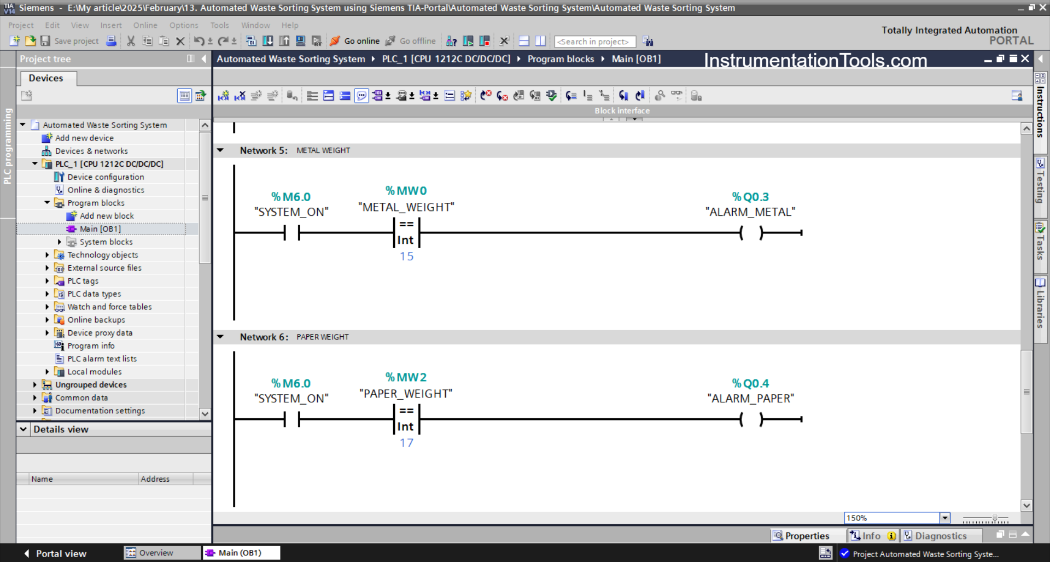Collapse Network 5 METAL WEIGHT
The height and width of the screenshot is (562, 1050).
tap(220, 150)
